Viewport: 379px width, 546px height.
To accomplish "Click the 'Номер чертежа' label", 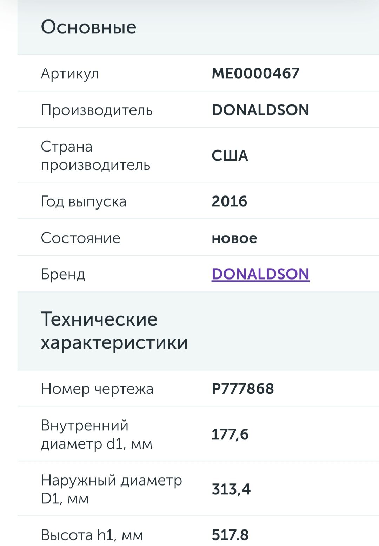I will 97,388.
